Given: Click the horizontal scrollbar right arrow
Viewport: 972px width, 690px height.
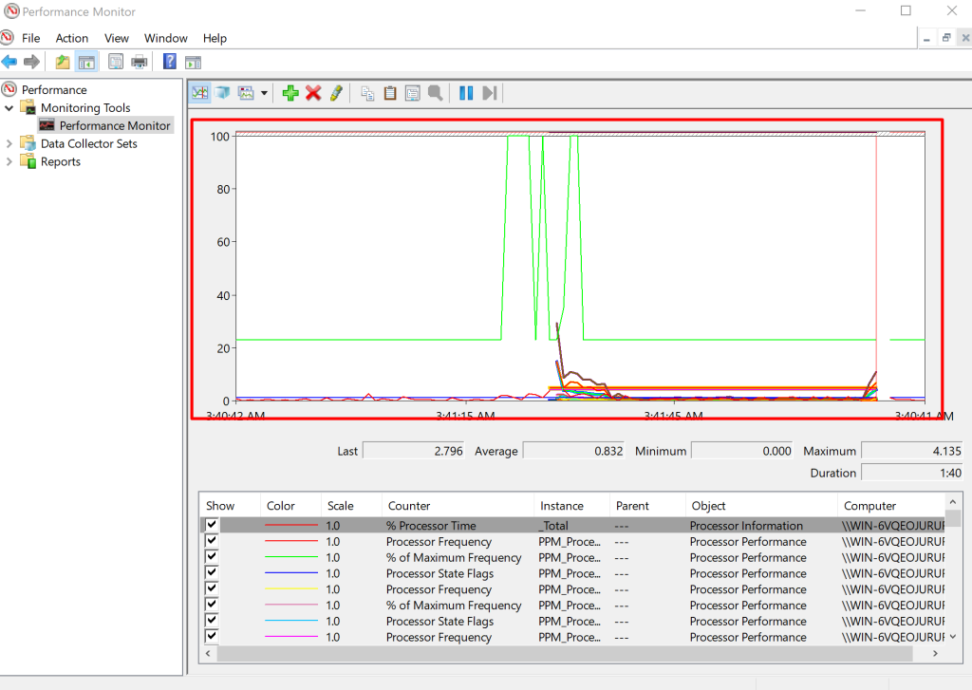Looking at the screenshot, I should pyautogui.click(x=935, y=653).
